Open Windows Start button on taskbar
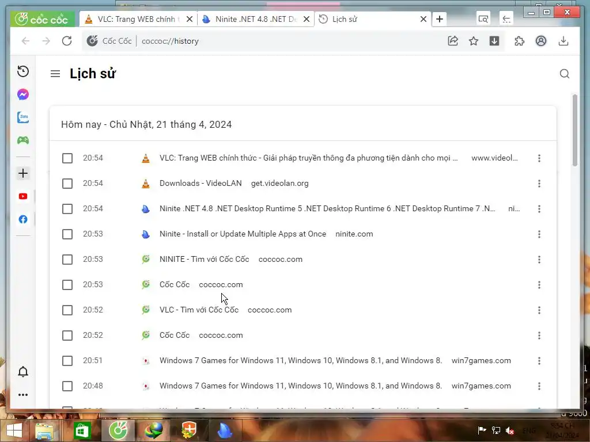The height and width of the screenshot is (442, 590). point(14,430)
